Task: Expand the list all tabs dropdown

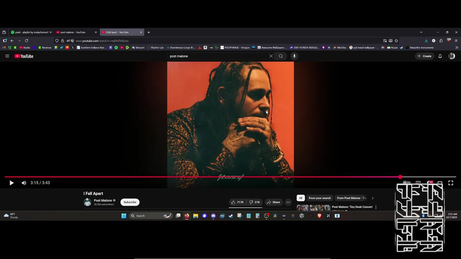Action: pos(421,32)
